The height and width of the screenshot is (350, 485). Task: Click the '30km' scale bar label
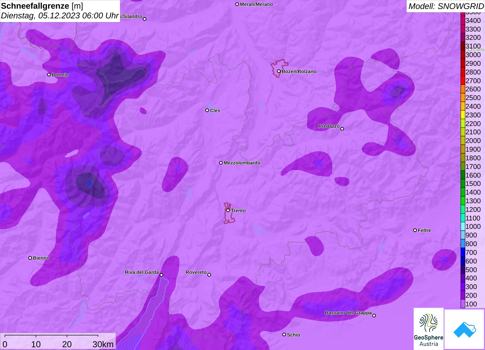pos(103,344)
